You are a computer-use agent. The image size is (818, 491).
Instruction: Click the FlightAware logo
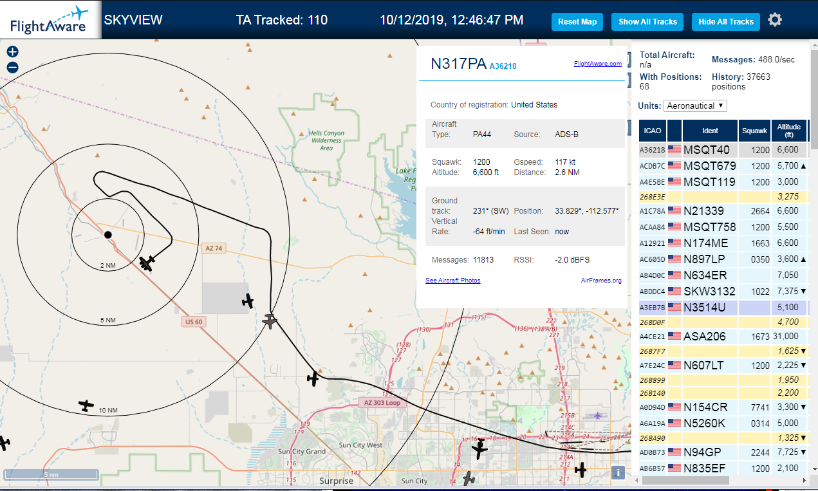(50, 20)
